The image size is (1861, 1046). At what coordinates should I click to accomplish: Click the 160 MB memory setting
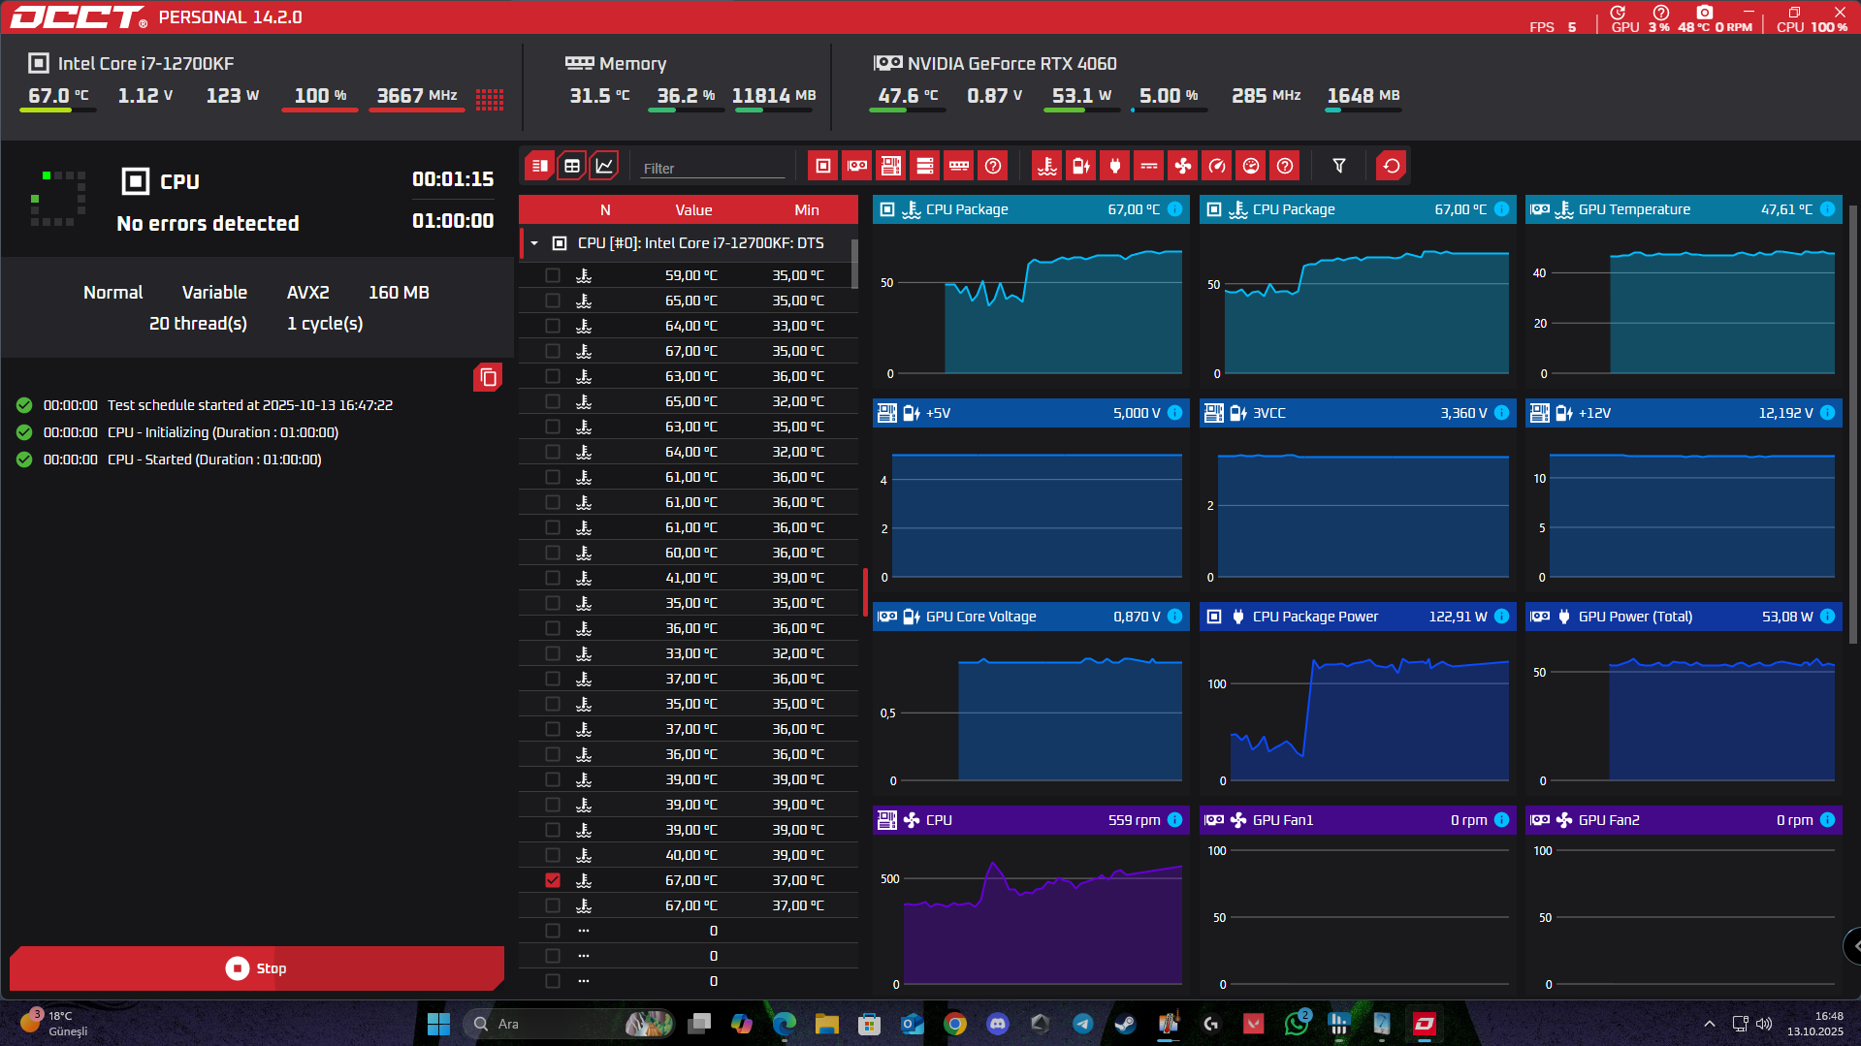399,292
